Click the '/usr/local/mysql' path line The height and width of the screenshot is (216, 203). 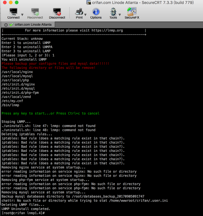coord(17,76)
